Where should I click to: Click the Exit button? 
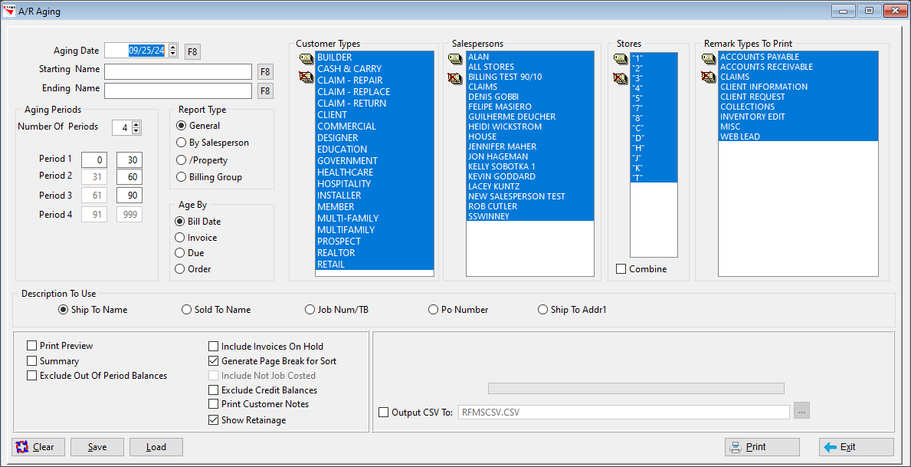(x=857, y=447)
